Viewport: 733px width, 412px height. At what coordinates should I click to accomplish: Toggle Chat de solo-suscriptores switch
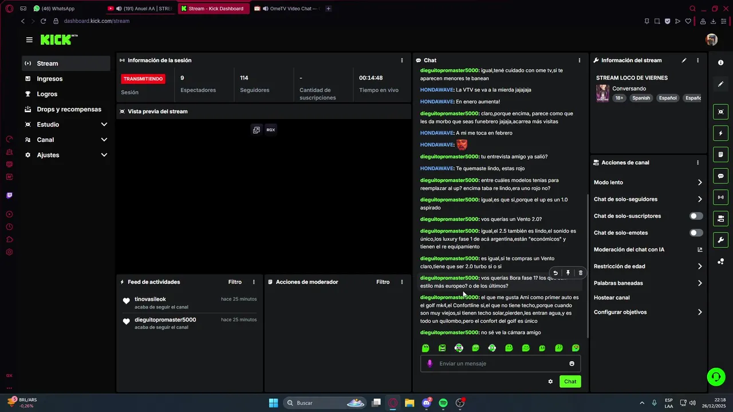click(x=696, y=216)
